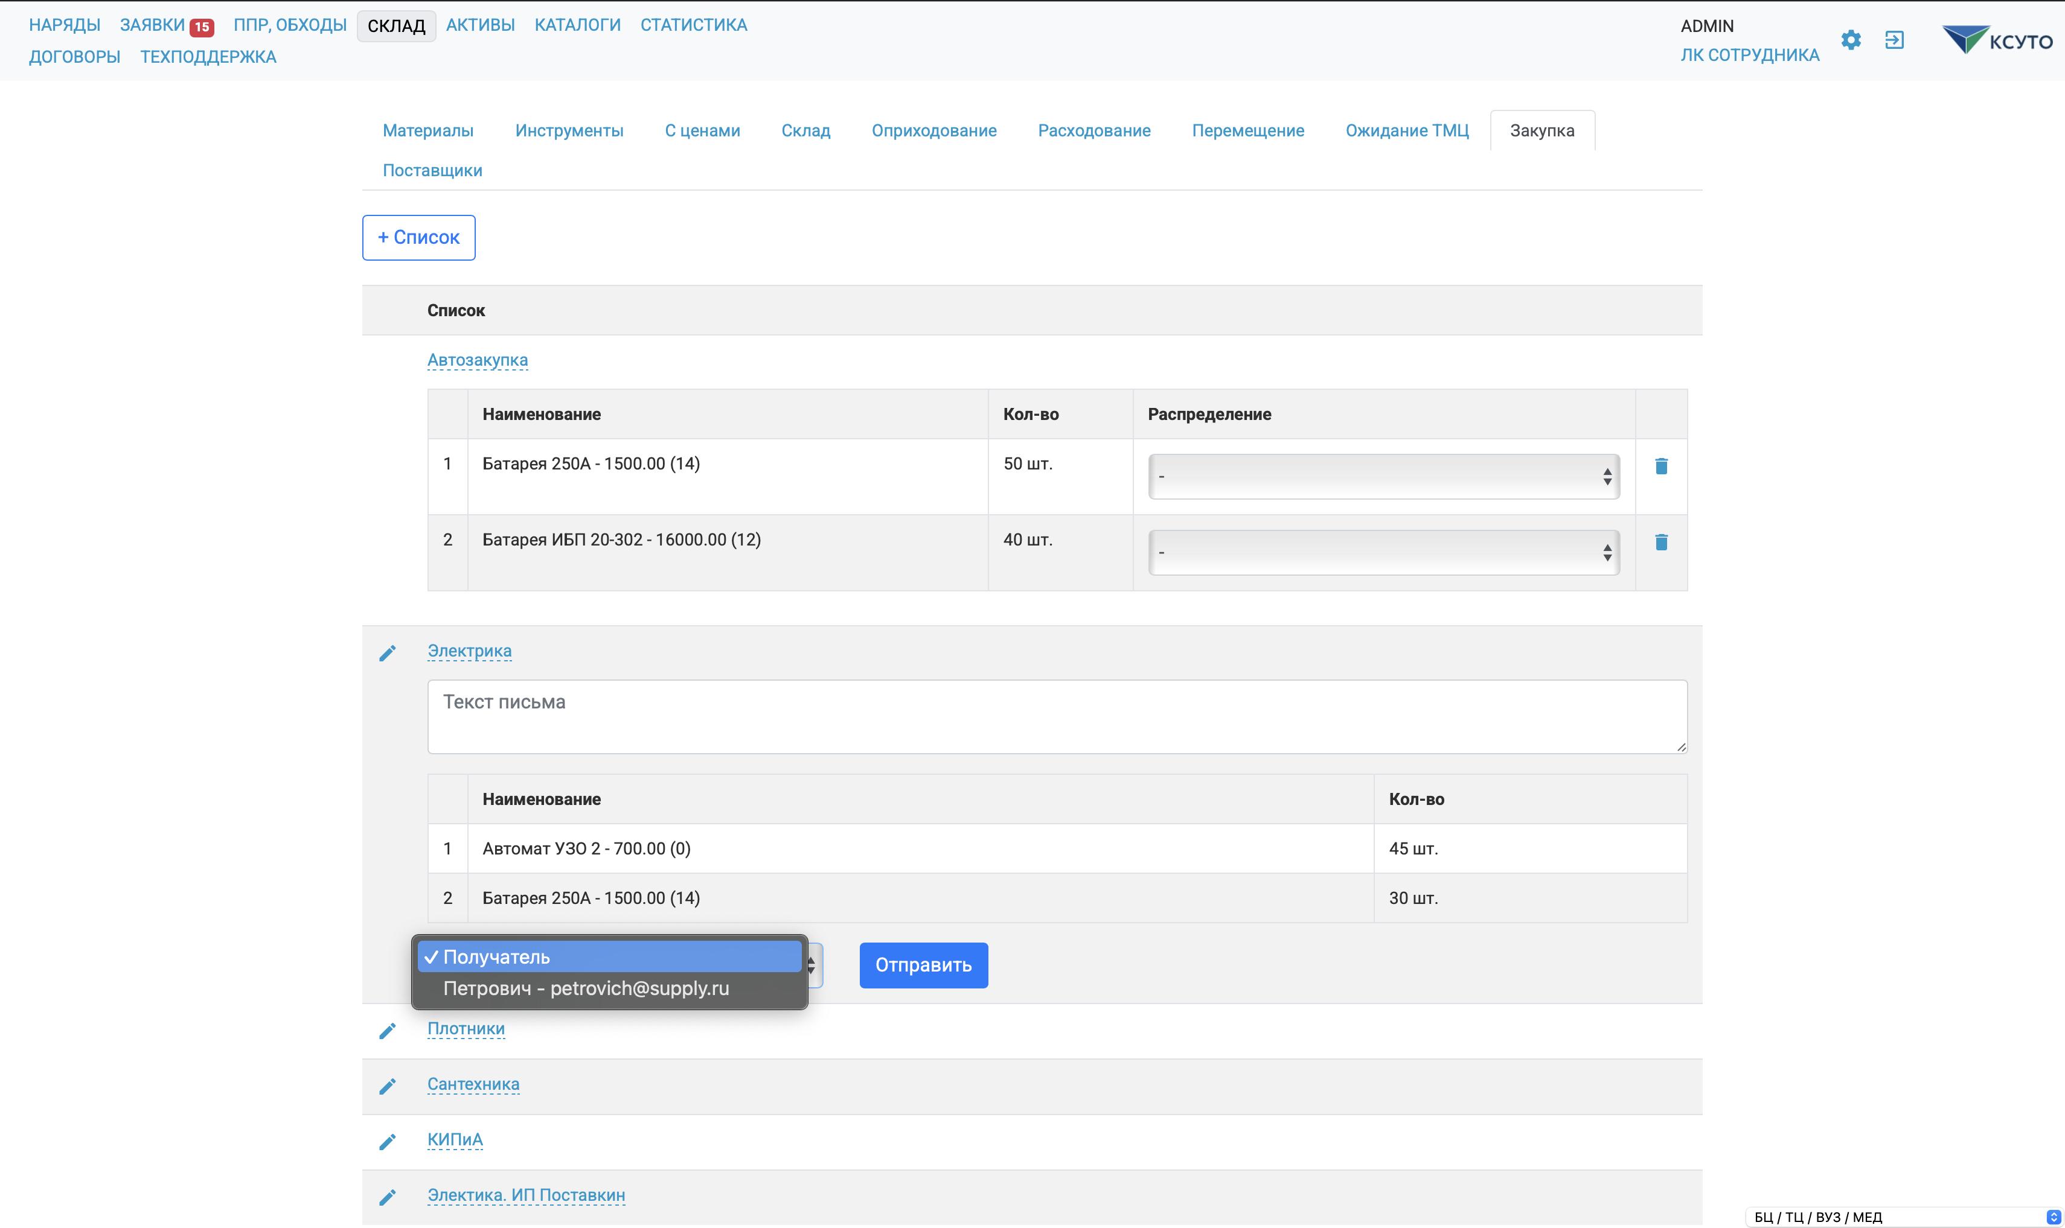Open settings gear icon
This screenshot has height=1228, width=2065.
1851,40
